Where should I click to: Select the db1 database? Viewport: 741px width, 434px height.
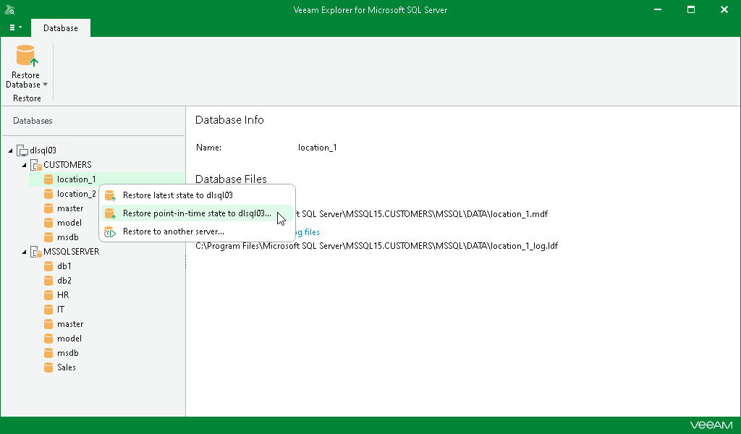pos(64,266)
